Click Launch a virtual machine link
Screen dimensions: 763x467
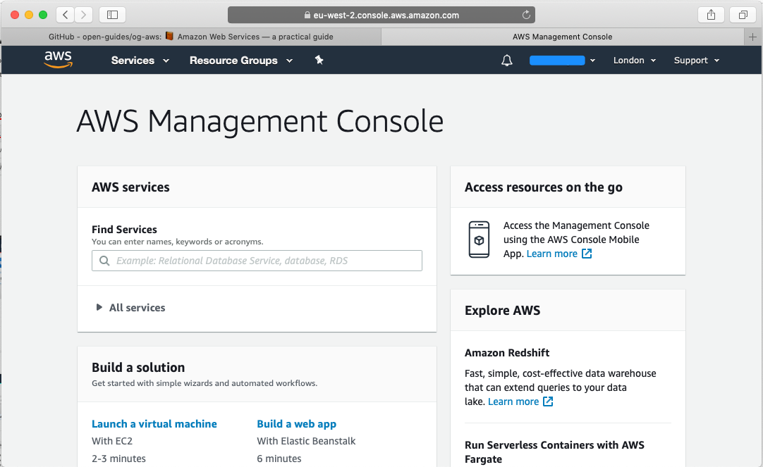154,424
